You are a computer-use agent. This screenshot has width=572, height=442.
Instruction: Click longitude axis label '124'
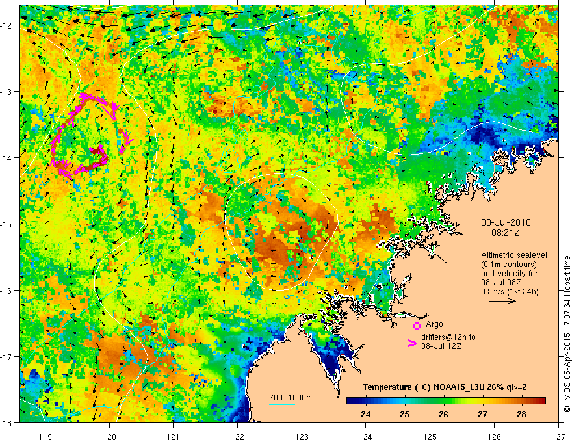point(366,437)
